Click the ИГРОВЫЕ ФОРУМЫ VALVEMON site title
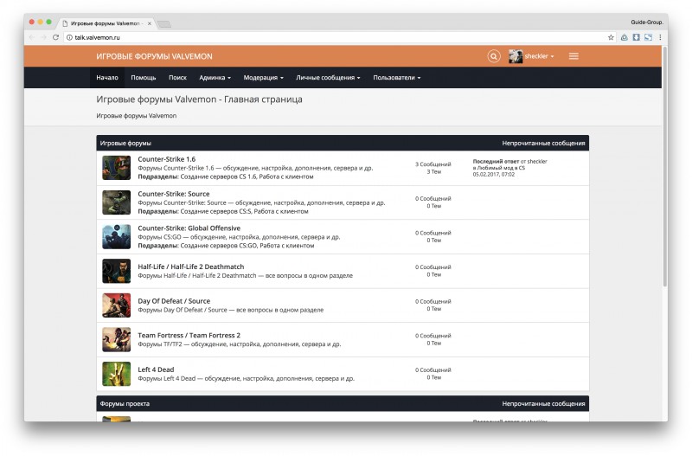Viewport: 692px width, 456px height. pyautogui.click(x=155, y=56)
